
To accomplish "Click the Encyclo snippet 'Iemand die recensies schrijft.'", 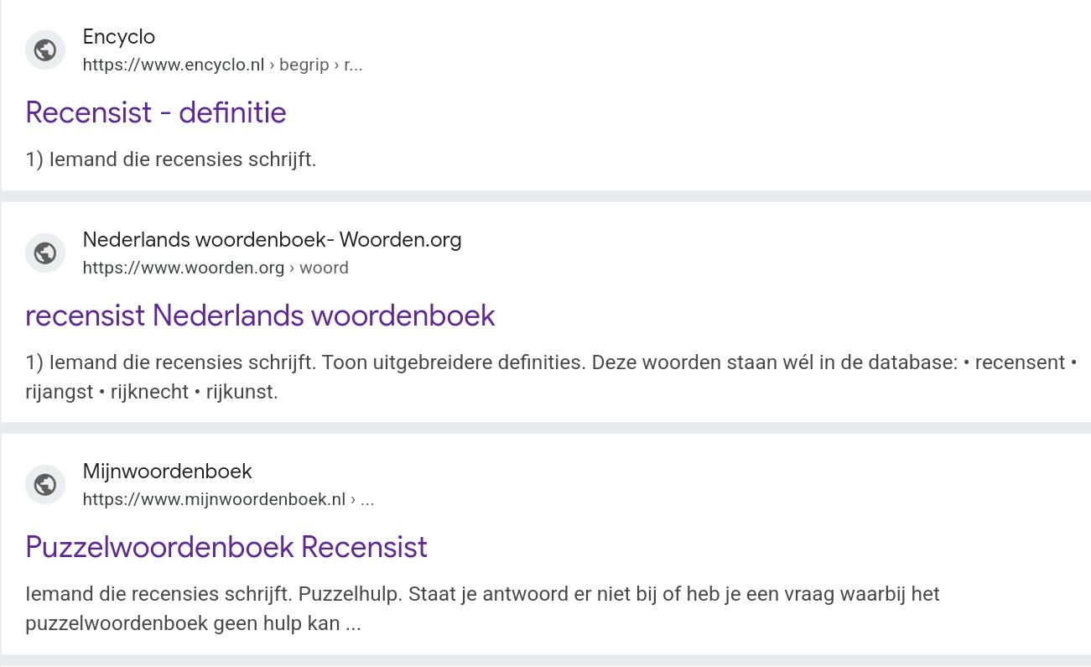I will pyautogui.click(x=183, y=159).
